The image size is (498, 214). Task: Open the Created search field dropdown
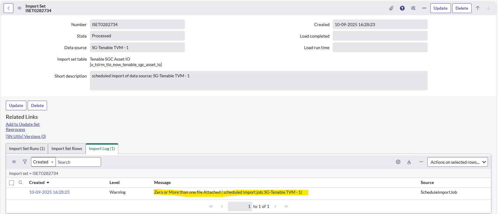(x=43, y=162)
